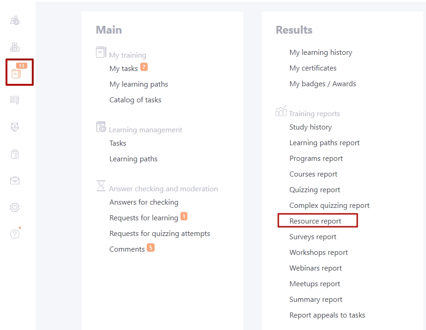Open Report appeals to tasks

[327, 315]
